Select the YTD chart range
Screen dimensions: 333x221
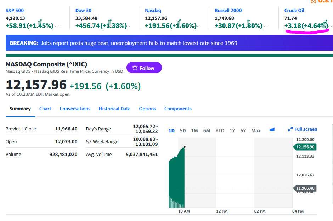(220, 131)
